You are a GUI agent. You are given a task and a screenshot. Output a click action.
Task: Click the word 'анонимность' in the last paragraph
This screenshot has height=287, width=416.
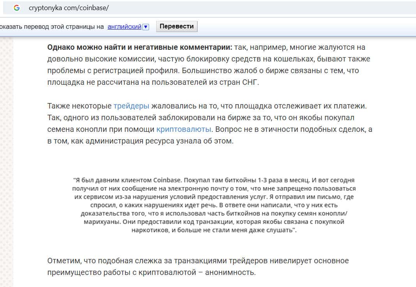230,273
